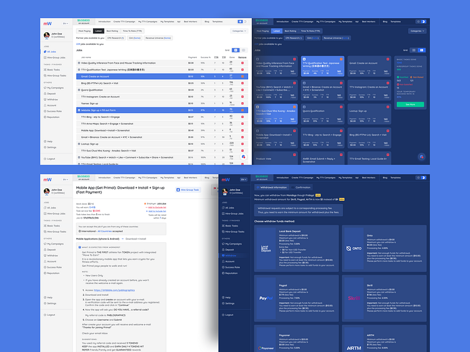Click Skrill logo in dark withdraw panel
The width and height of the screenshot is (470, 352).
click(354, 298)
